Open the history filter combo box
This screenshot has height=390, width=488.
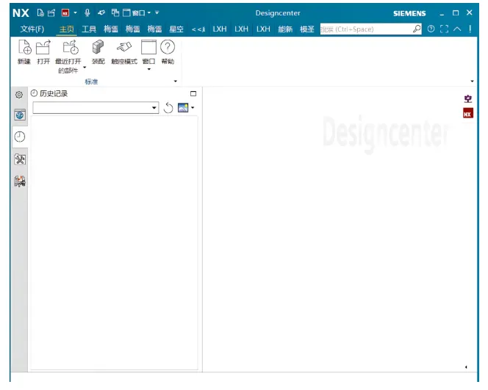coord(96,108)
